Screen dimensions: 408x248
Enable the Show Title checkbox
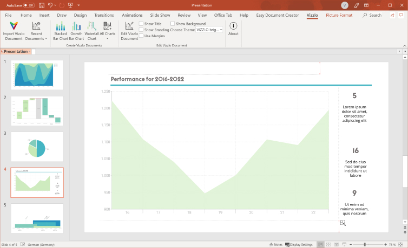pyautogui.click(x=141, y=24)
